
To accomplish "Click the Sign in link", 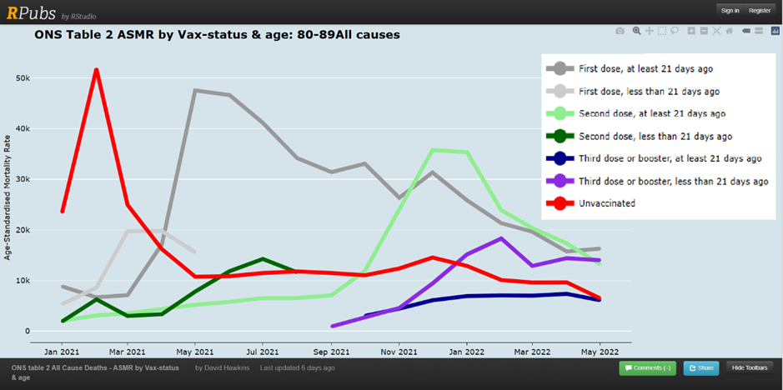I will pos(730,10).
